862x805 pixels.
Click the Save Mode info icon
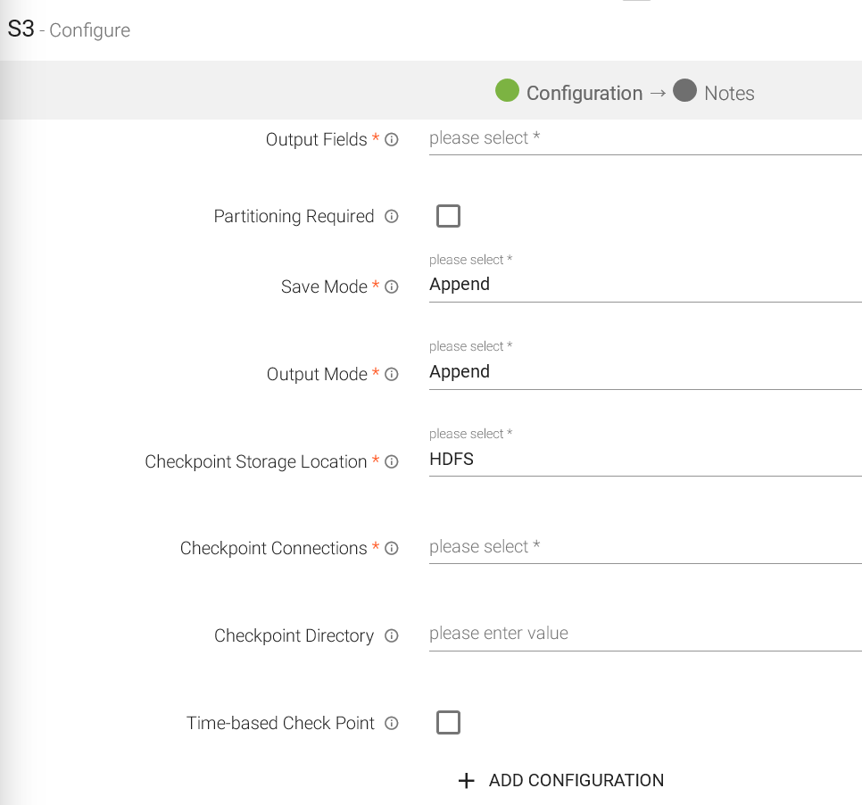391,287
